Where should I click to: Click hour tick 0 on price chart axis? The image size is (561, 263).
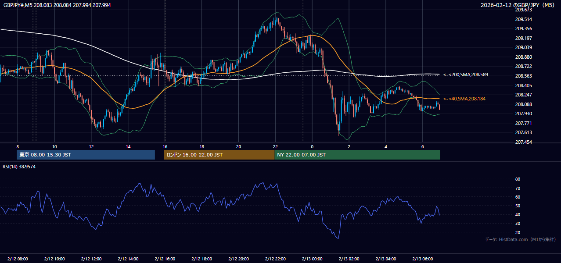pyautogui.click(x=312, y=146)
